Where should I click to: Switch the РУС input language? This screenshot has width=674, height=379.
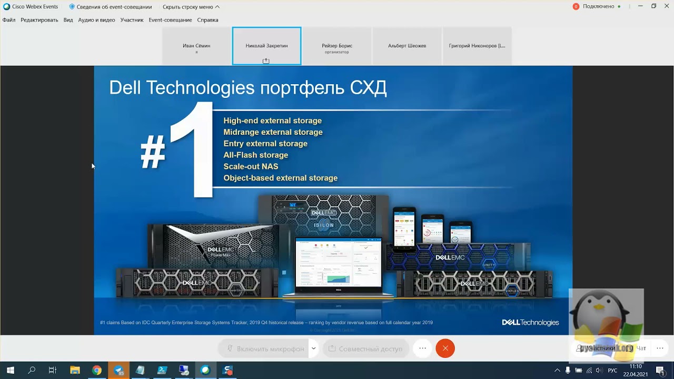tap(612, 370)
